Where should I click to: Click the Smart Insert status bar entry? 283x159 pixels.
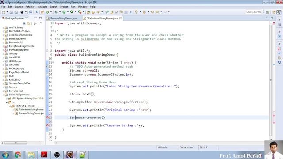point(186,148)
